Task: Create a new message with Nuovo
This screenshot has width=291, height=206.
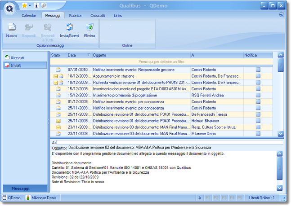Action: pyautogui.click(x=12, y=31)
